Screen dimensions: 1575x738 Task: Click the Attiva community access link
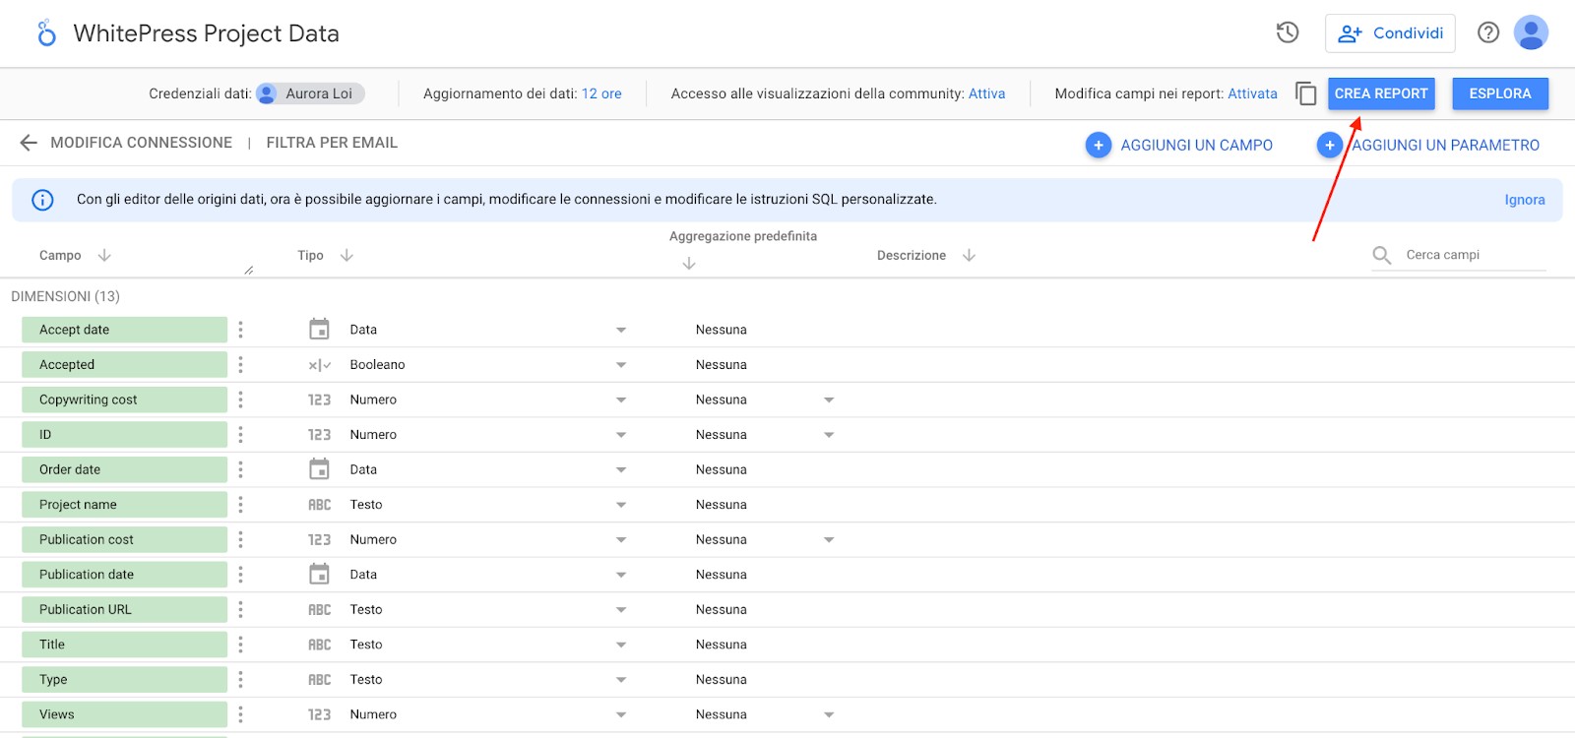(986, 93)
